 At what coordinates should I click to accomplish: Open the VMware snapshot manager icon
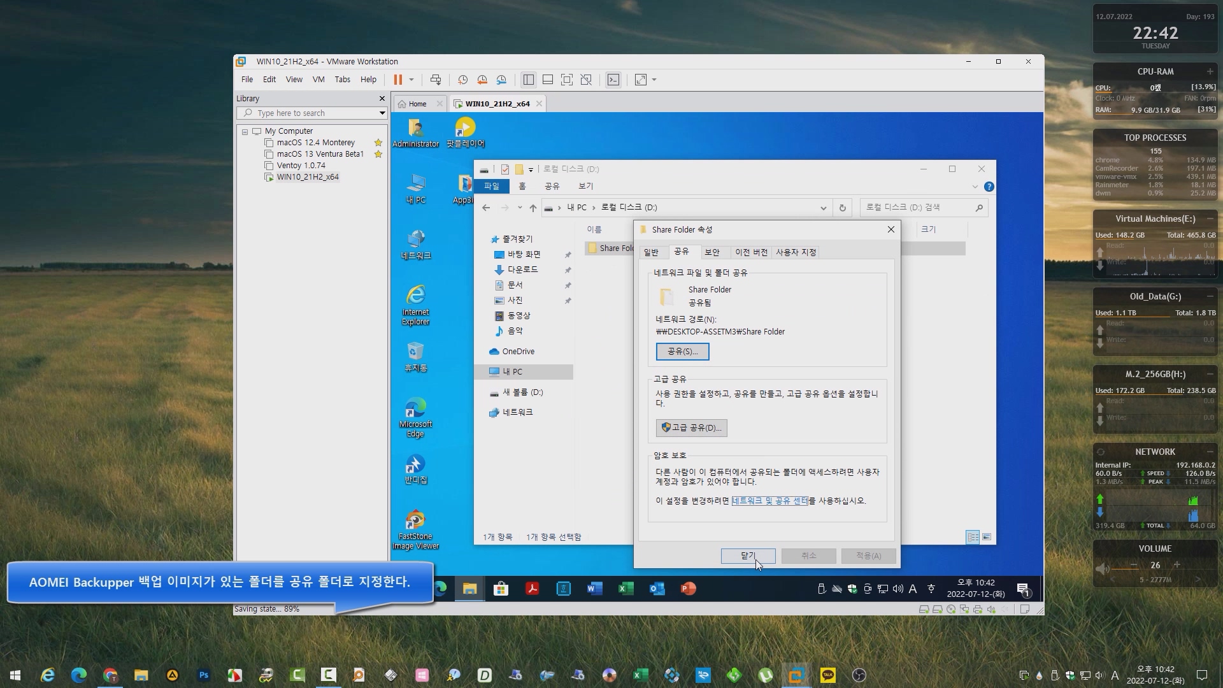coord(502,80)
